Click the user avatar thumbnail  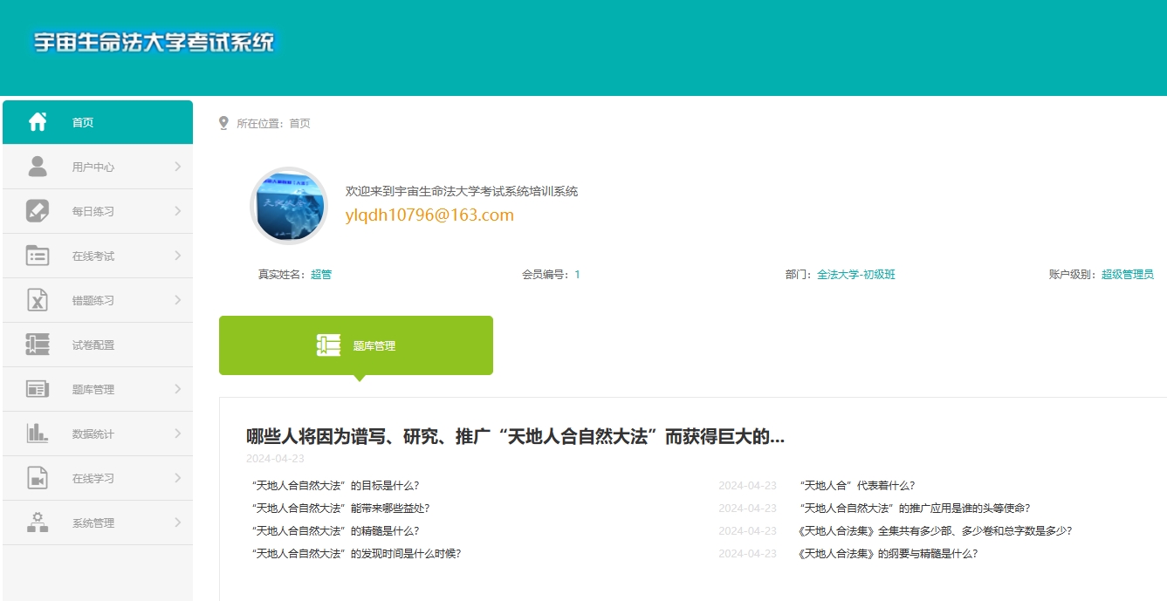pos(289,206)
